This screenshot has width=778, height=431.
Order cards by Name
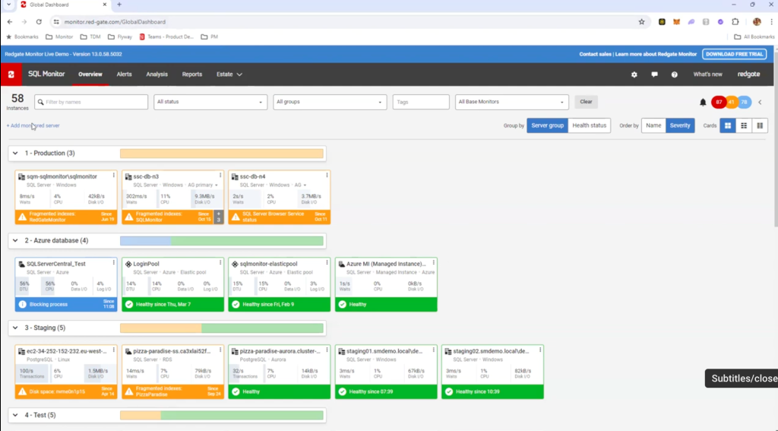tap(653, 125)
